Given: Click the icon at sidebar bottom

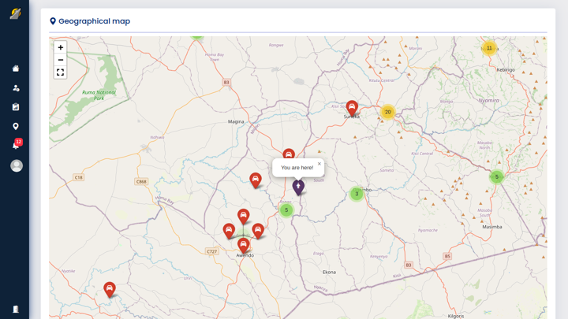Looking at the screenshot, I should pyautogui.click(x=16, y=309).
